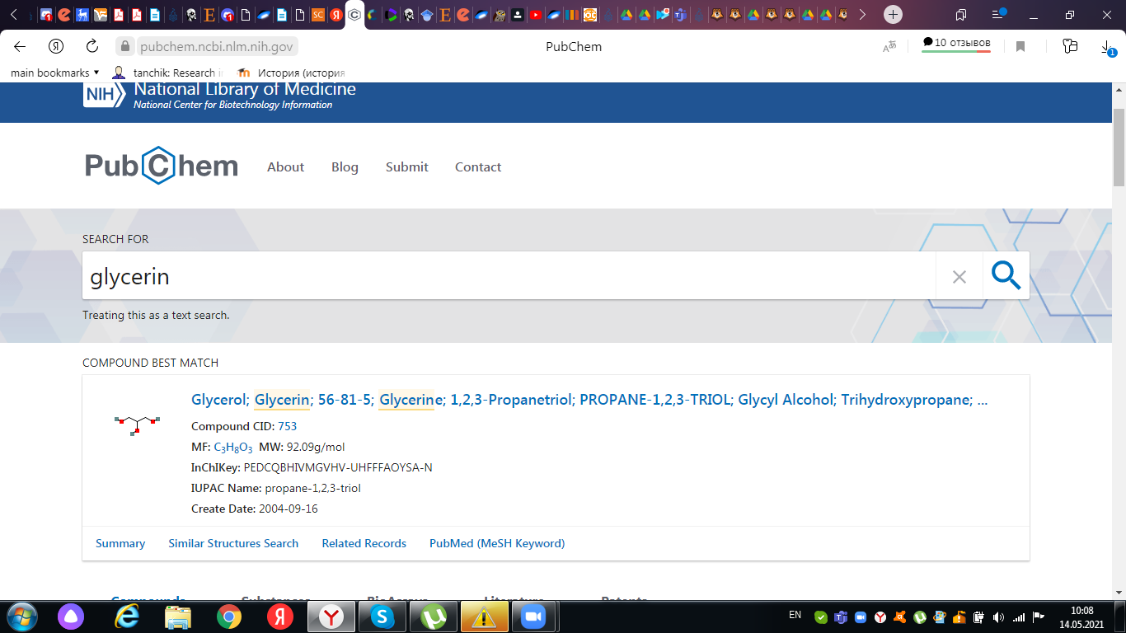Image resolution: width=1126 pixels, height=633 pixels.
Task: Click 'Treating this as a text search.'
Action: click(x=156, y=315)
